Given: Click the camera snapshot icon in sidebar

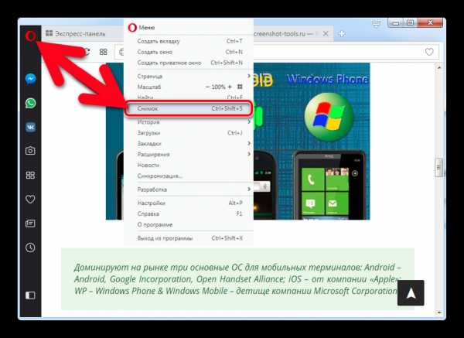Looking at the screenshot, I should 30,151.
